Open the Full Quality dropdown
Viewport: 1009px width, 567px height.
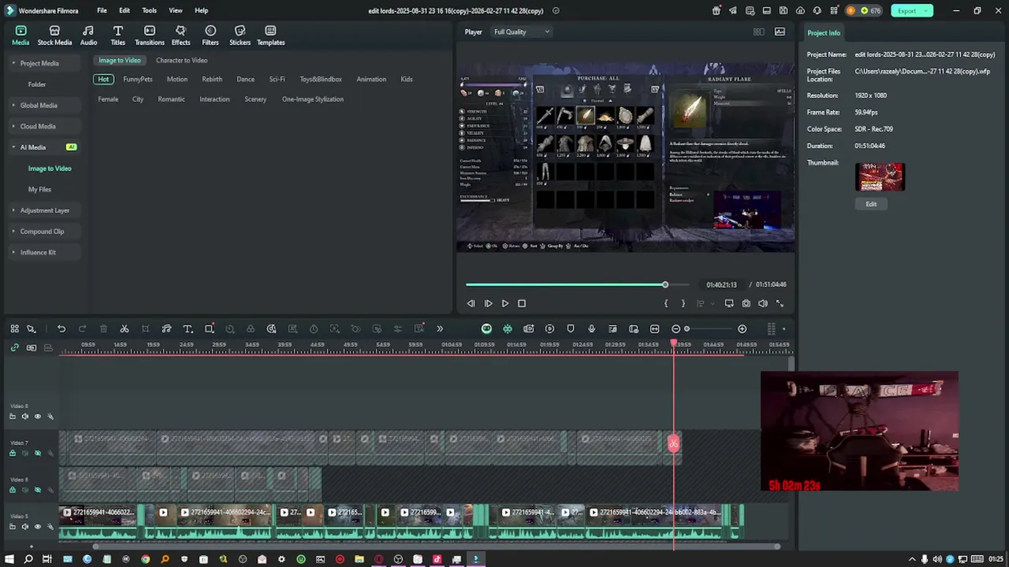click(x=522, y=32)
